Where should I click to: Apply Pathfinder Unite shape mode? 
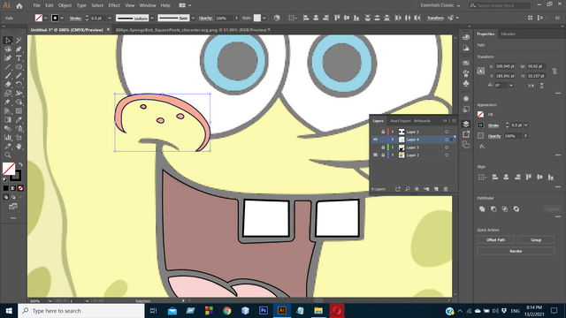[x=482, y=208]
